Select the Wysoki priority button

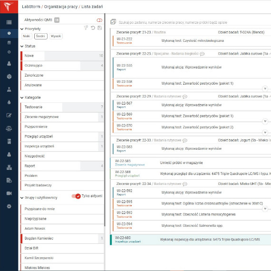point(56,36)
